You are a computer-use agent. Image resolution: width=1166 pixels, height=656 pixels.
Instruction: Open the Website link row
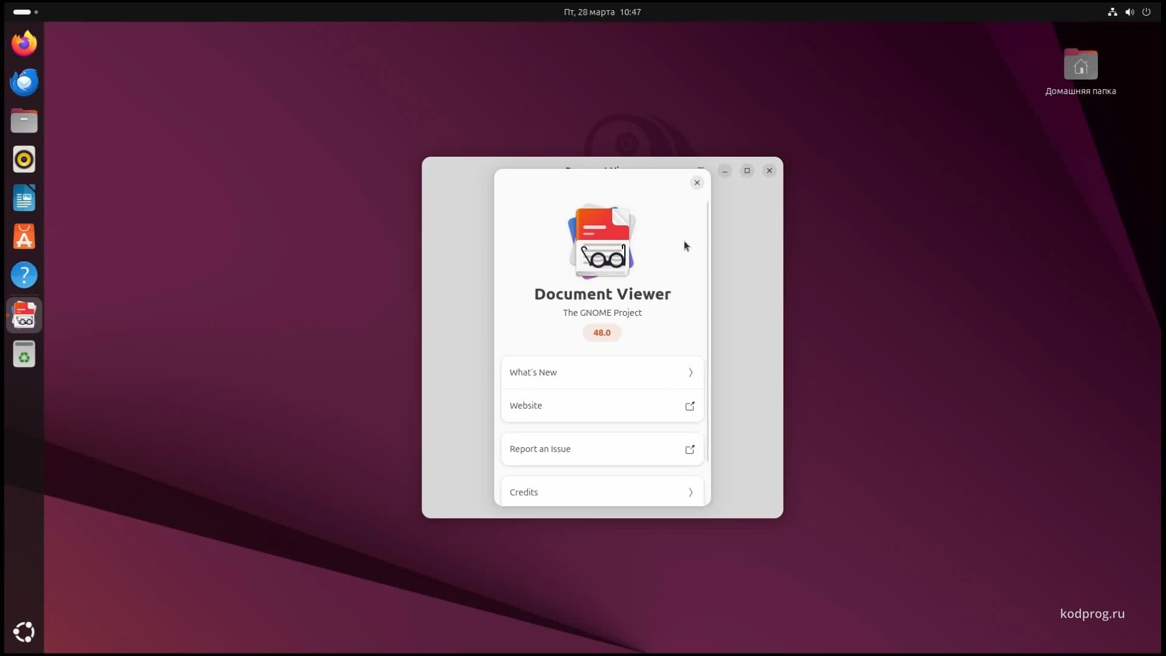602,406
